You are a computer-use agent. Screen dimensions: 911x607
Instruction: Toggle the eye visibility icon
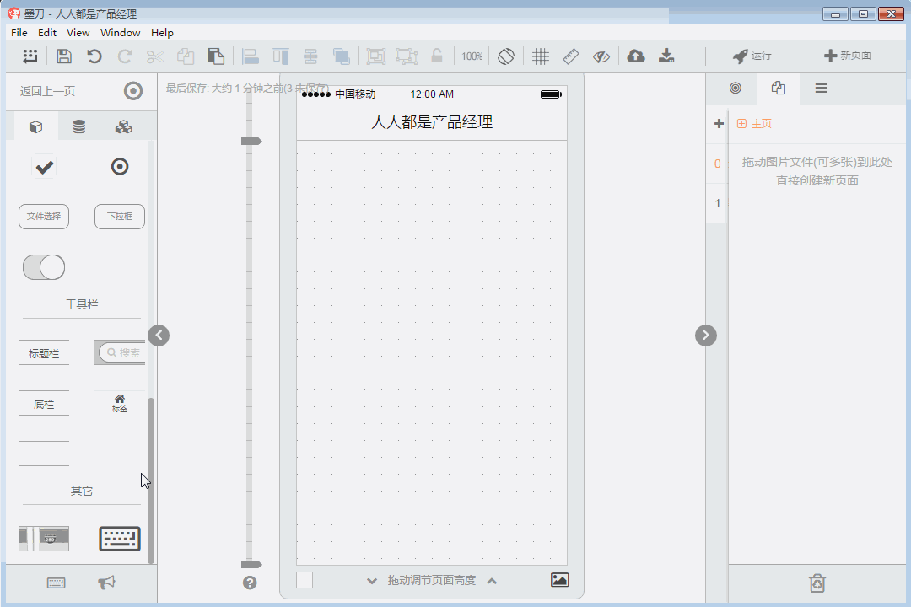(x=601, y=56)
